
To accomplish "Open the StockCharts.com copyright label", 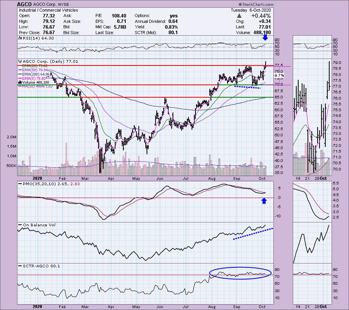I will coord(256,4).
